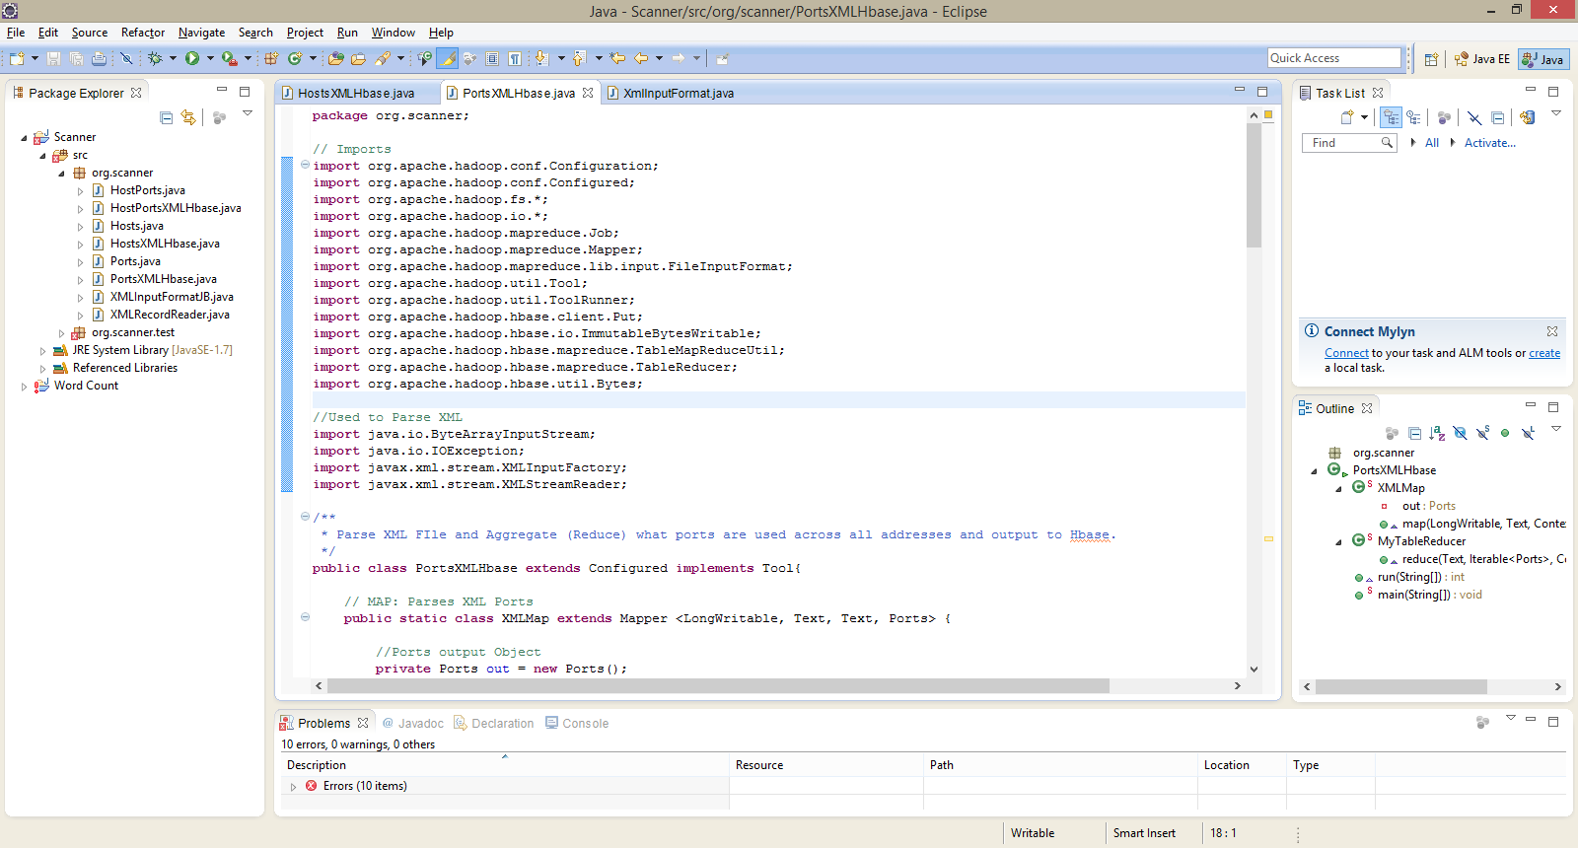Expand org.scanner.test package
Image resolution: width=1578 pixels, height=848 pixels.
click(x=61, y=333)
